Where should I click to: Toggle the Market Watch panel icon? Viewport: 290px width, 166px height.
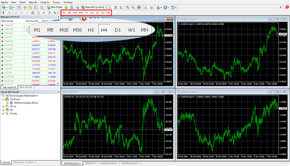(19, 7)
